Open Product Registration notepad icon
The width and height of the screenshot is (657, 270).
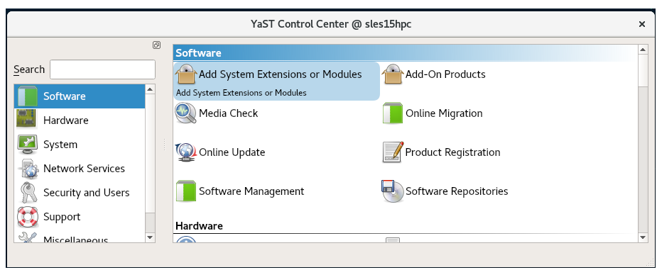(393, 152)
